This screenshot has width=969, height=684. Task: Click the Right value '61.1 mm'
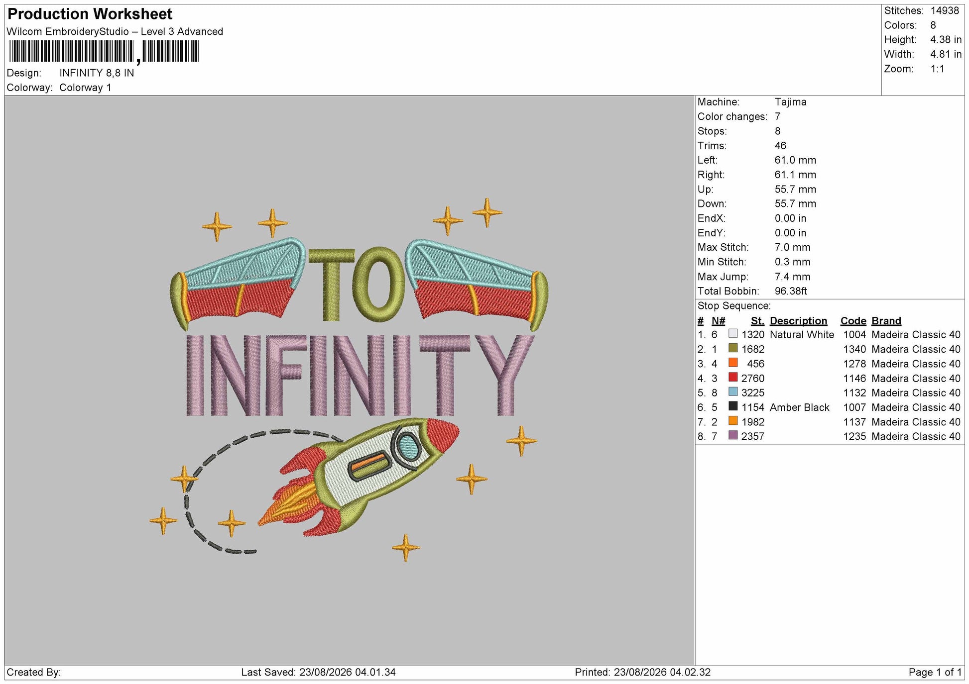click(795, 175)
